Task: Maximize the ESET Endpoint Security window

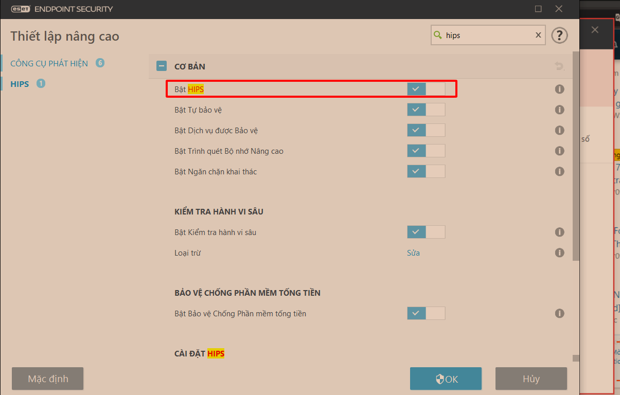Action: click(x=538, y=9)
